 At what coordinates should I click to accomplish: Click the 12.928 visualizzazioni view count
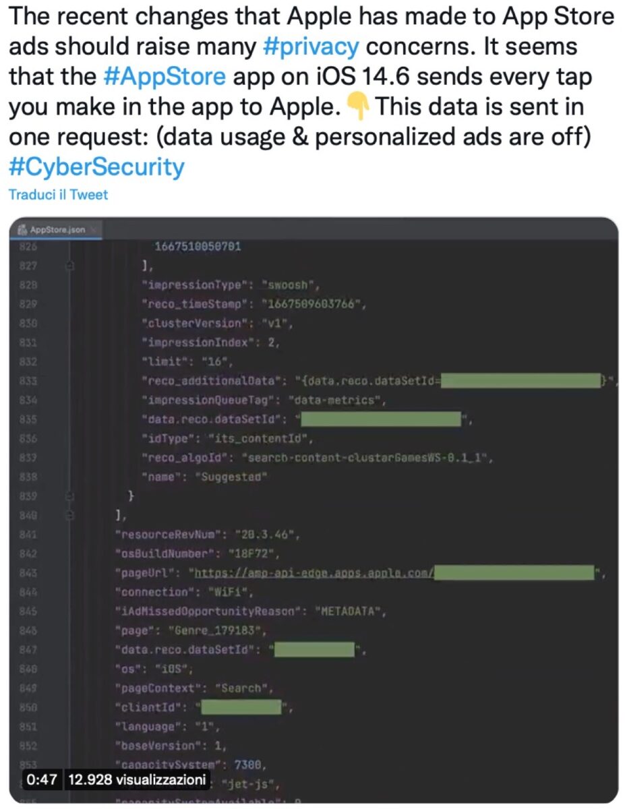point(138,780)
